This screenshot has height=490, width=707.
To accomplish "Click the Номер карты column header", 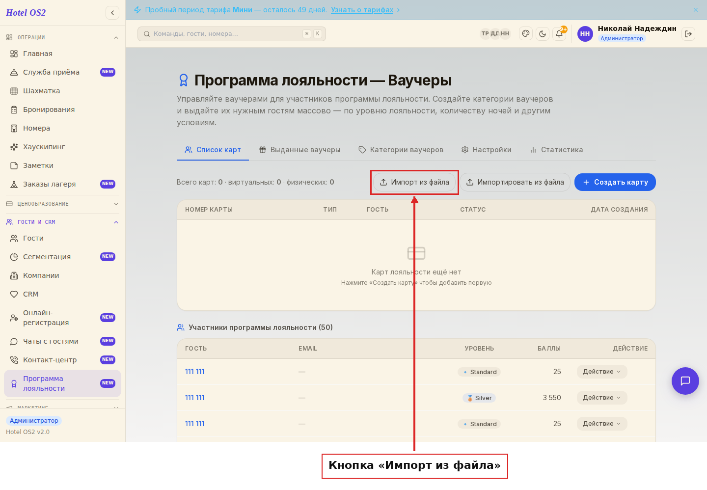I will (209, 210).
